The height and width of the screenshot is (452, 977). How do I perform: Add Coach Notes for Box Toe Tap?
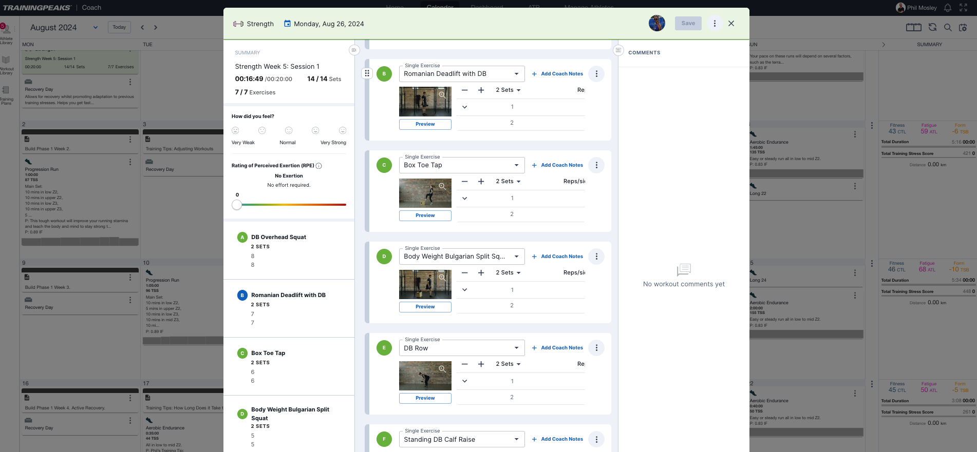pyautogui.click(x=557, y=165)
